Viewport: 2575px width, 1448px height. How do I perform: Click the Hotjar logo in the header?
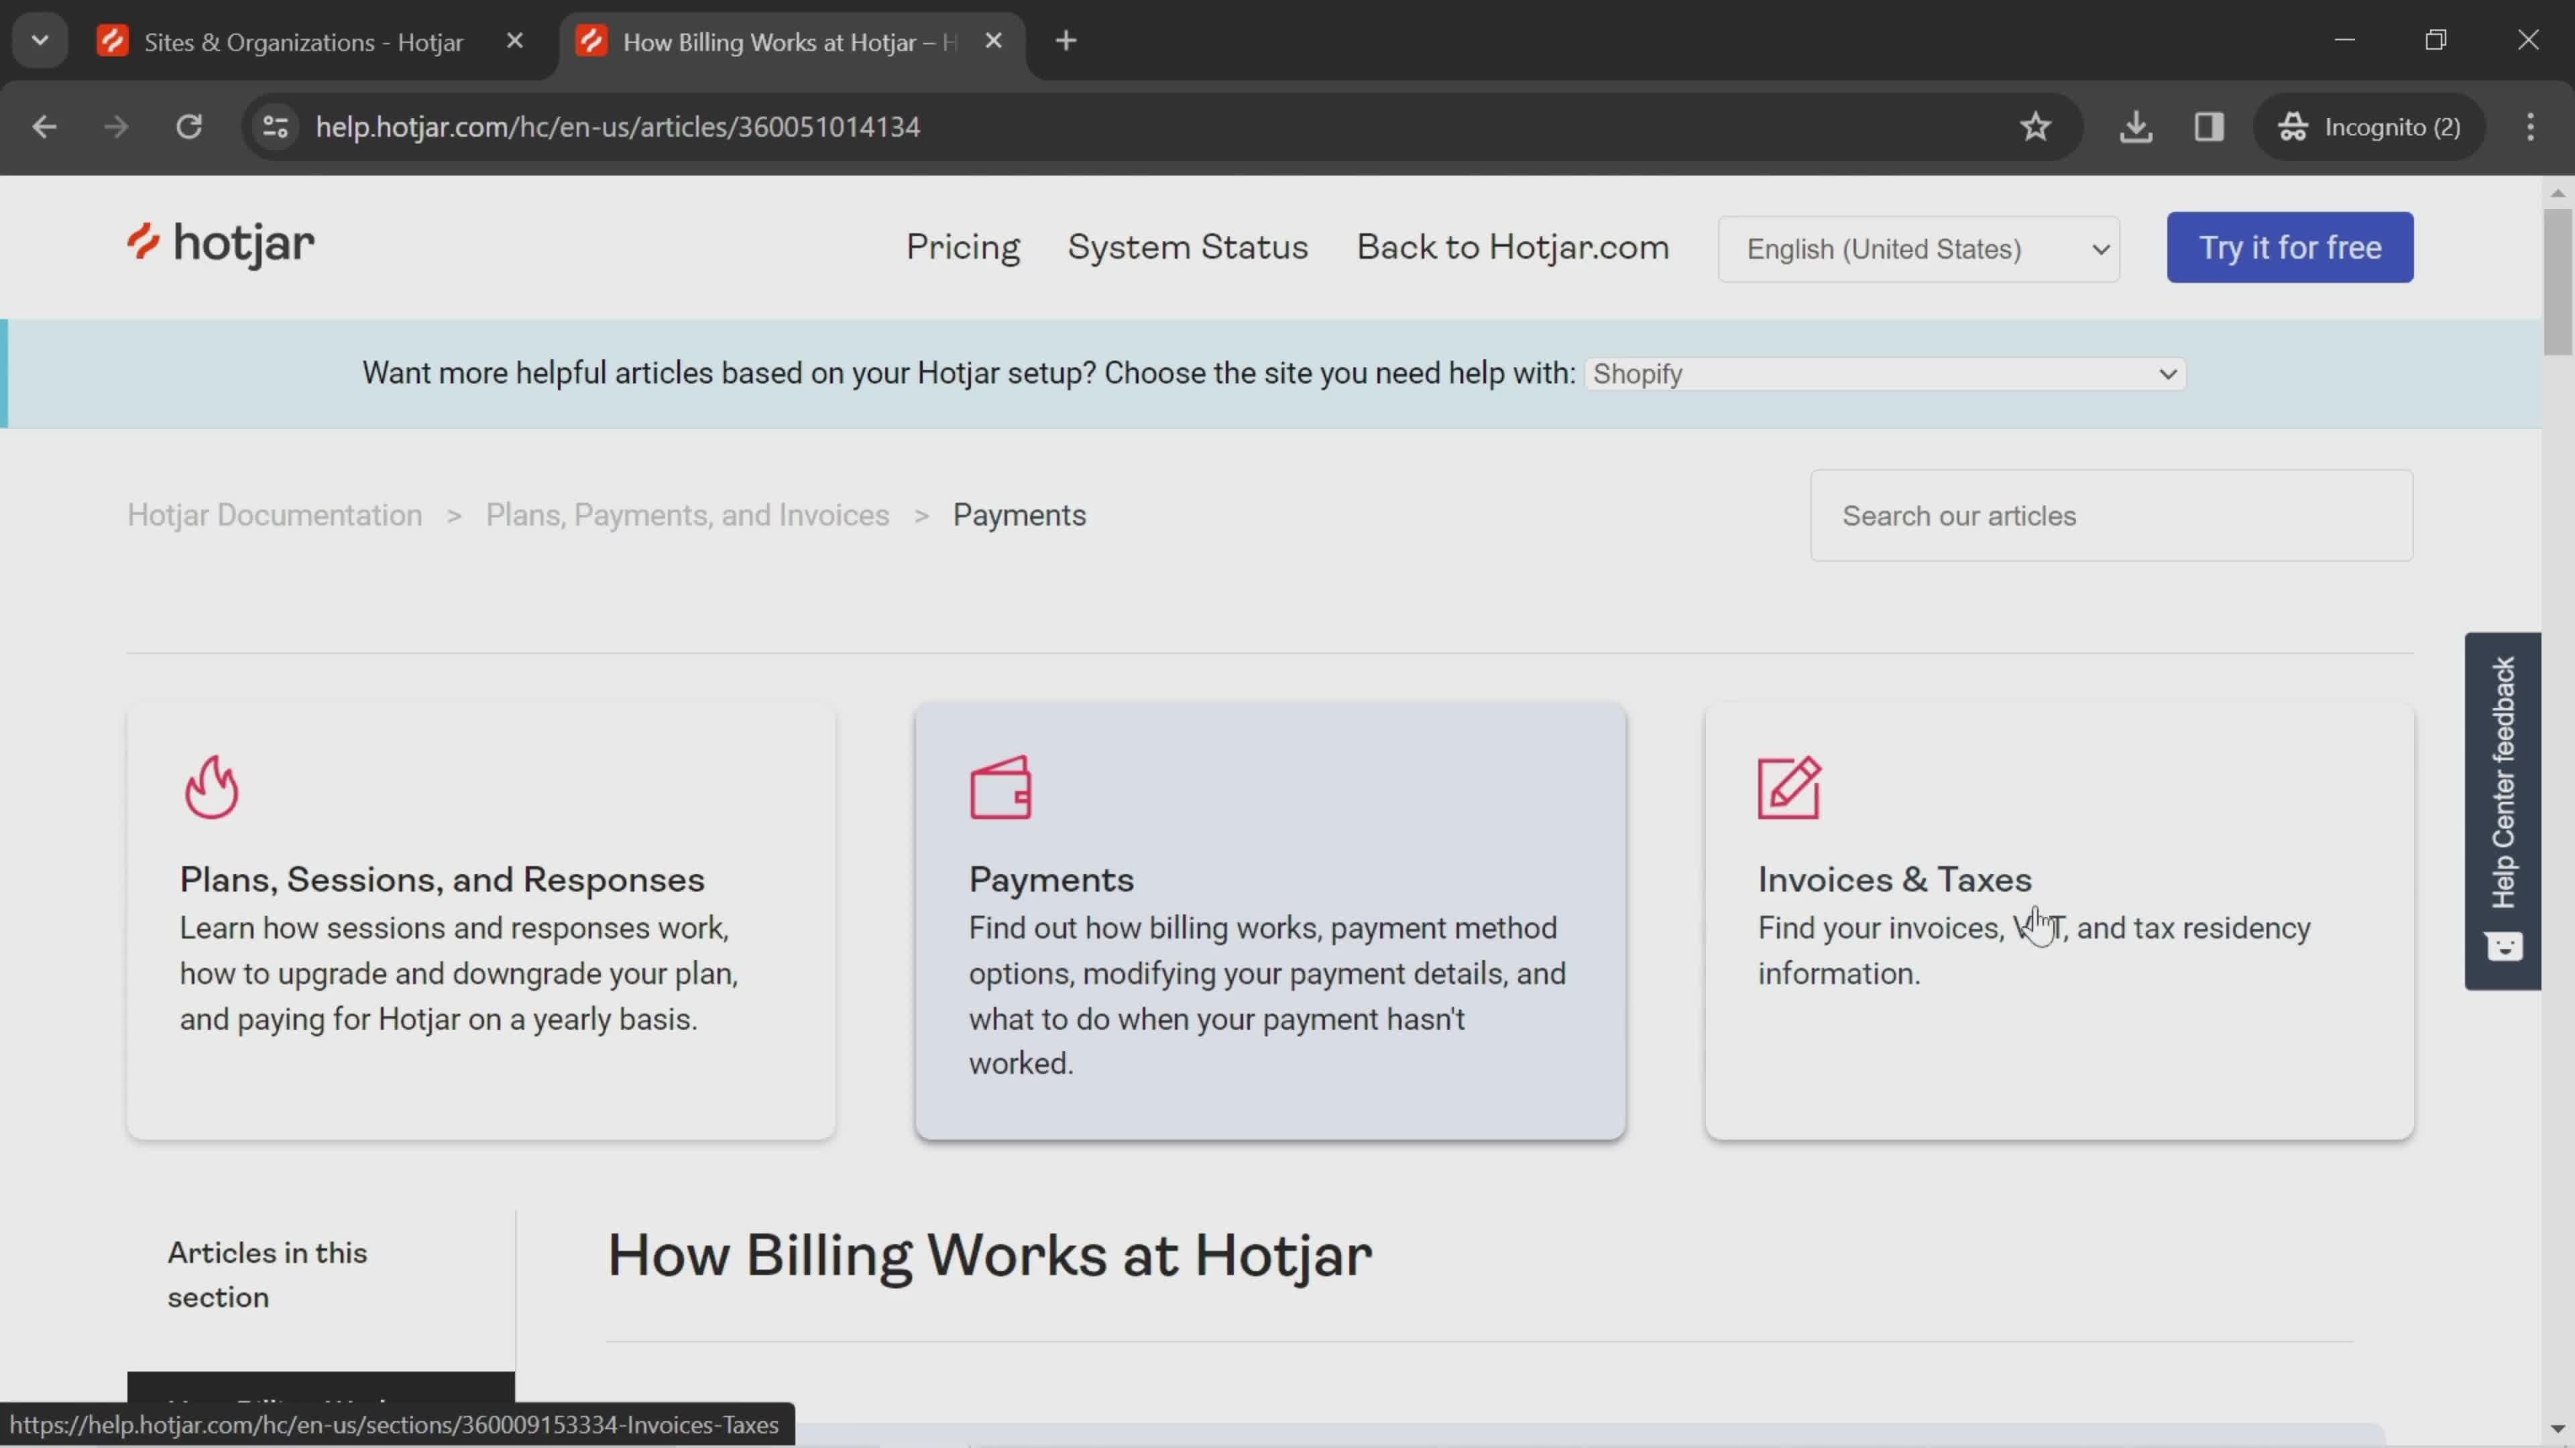coord(221,244)
